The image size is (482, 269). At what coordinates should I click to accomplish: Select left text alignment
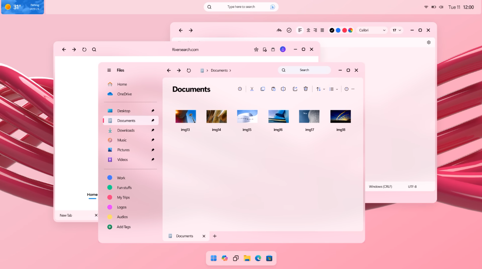(x=300, y=30)
